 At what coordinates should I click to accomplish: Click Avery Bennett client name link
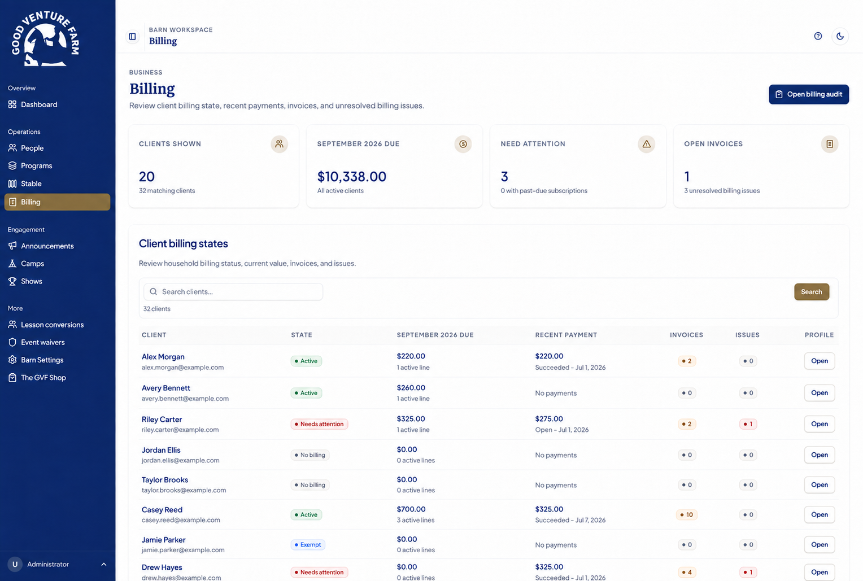click(x=165, y=388)
